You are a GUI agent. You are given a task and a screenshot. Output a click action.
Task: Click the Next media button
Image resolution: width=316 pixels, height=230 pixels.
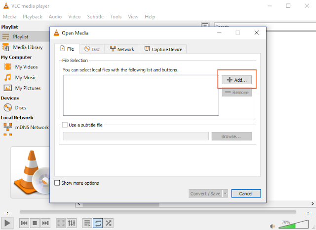click(45, 223)
